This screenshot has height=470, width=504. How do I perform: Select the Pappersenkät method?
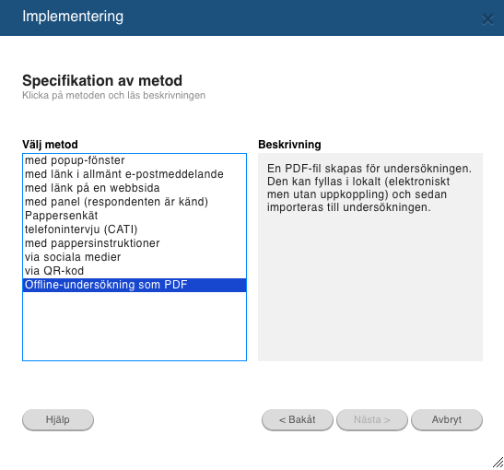click(x=135, y=216)
